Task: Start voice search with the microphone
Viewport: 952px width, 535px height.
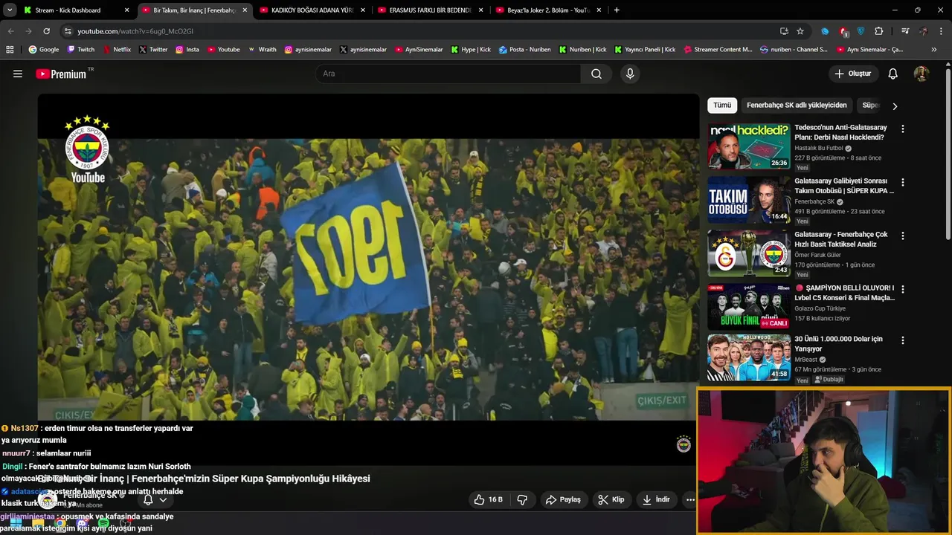Action: pos(630,74)
